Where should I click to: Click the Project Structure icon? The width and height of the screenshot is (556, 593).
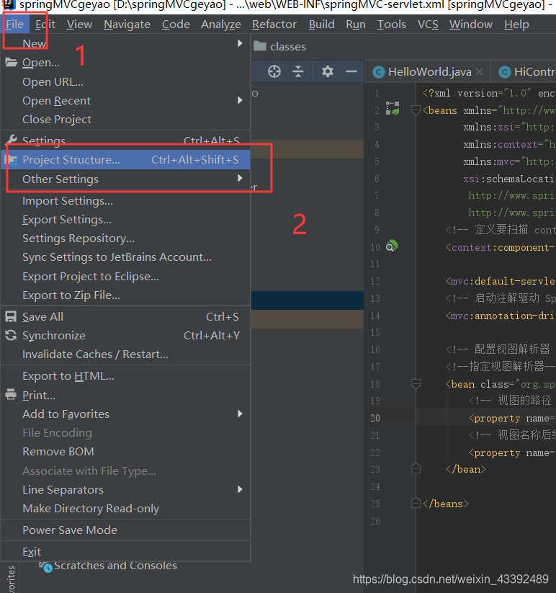(x=11, y=160)
